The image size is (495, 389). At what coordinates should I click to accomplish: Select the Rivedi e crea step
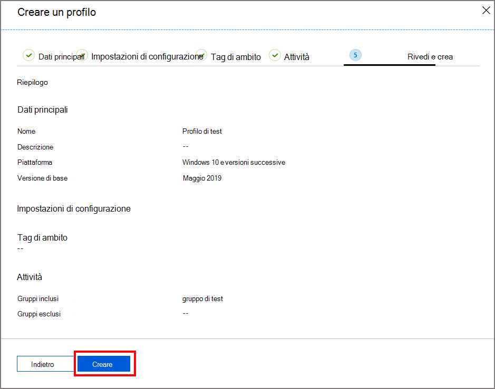click(430, 57)
